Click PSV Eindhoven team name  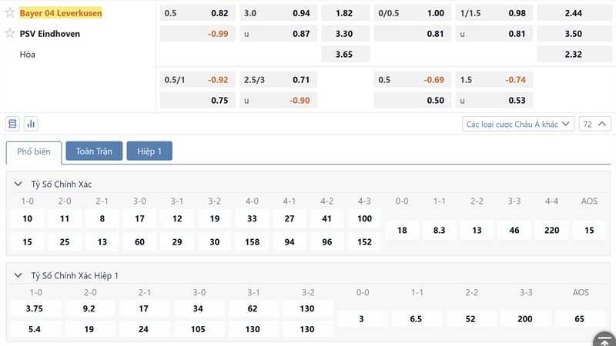point(50,34)
